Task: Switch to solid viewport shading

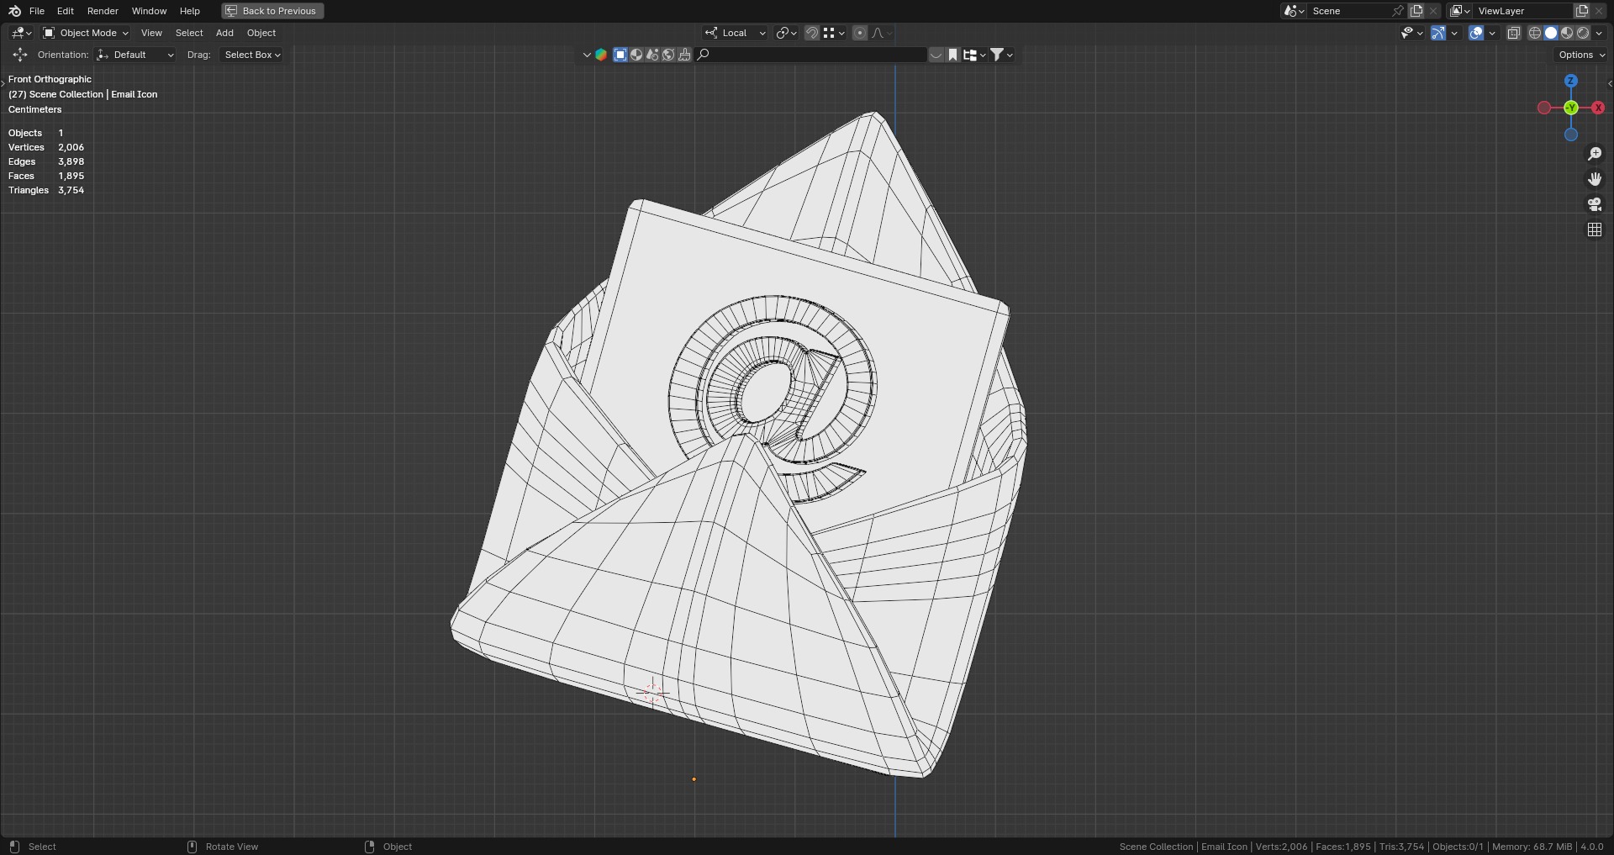Action: tap(1551, 33)
